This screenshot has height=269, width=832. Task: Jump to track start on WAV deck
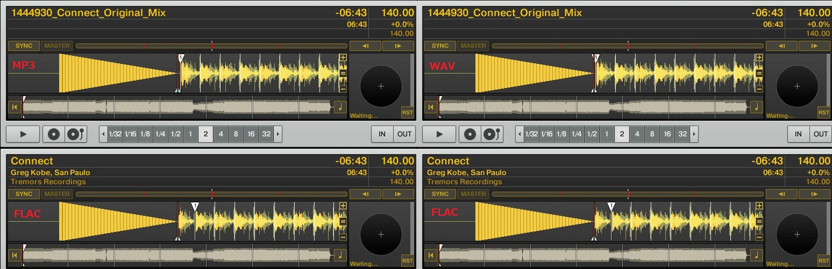(430, 107)
